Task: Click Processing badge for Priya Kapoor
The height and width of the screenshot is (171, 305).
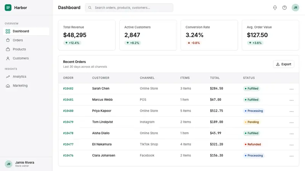Action: point(254,111)
